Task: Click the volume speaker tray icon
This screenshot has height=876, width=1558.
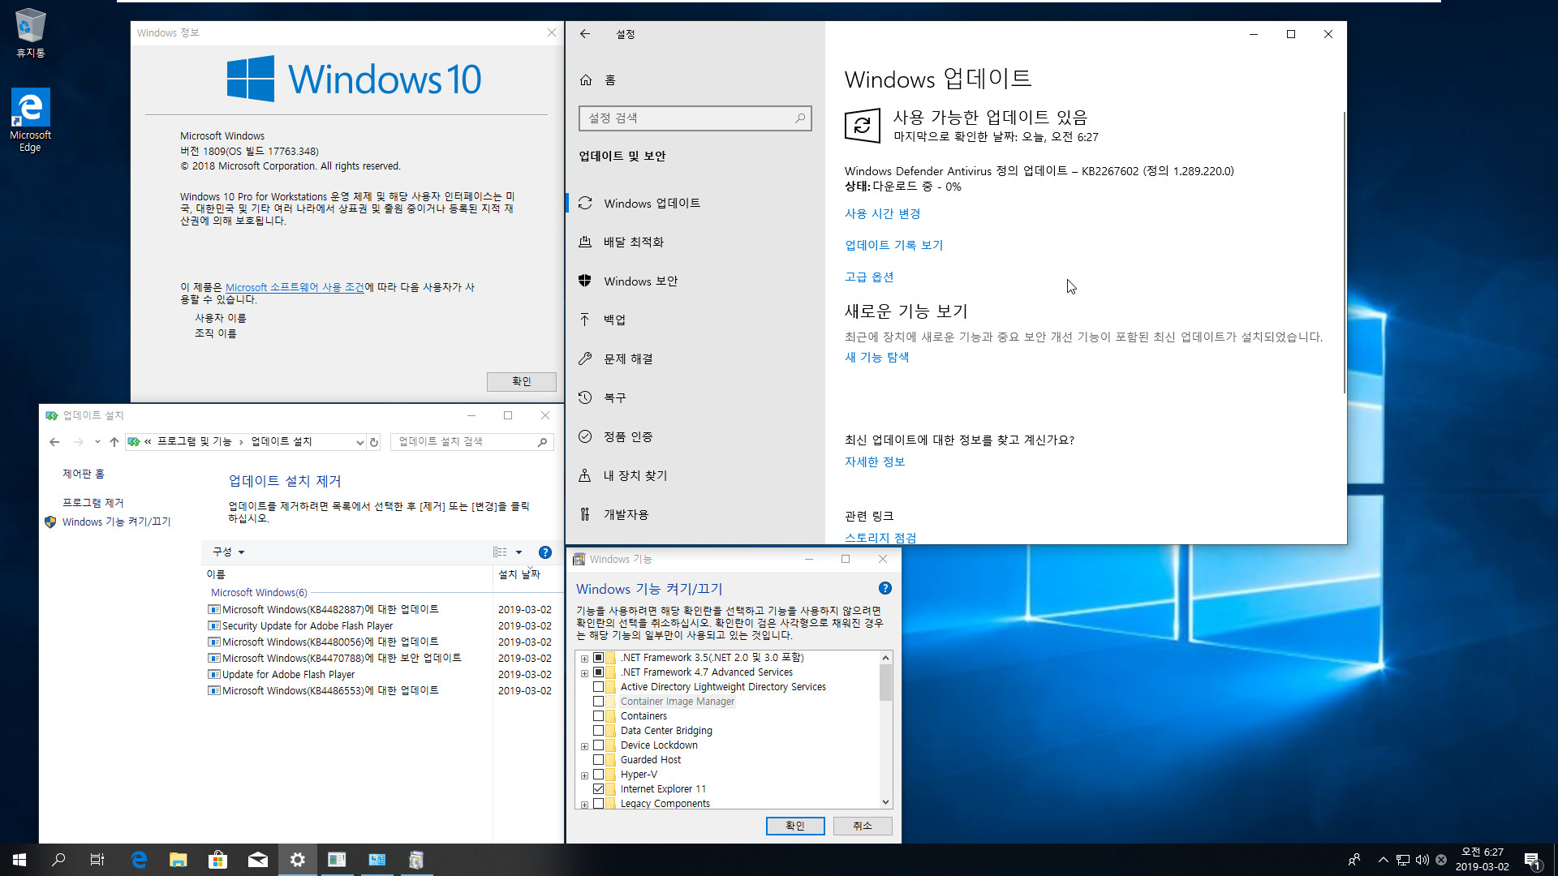Action: [x=1422, y=860]
